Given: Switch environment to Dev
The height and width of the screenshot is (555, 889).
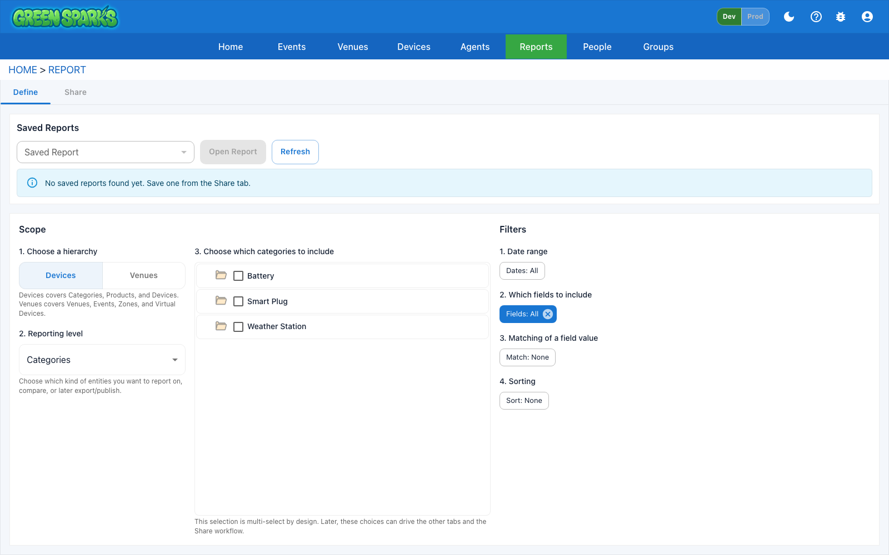Looking at the screenshot, I should 729,17.
